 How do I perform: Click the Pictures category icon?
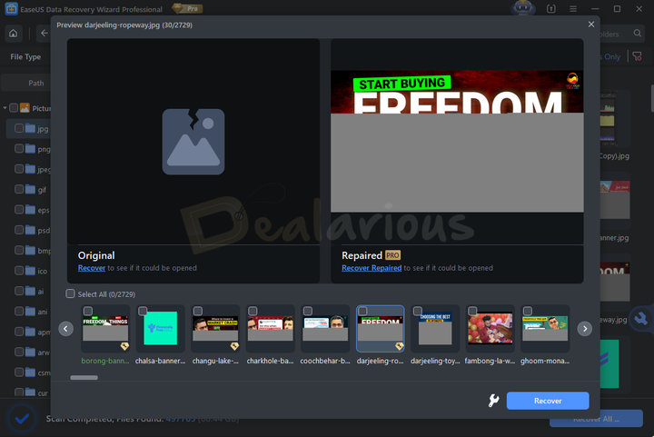[x=25, y=108]
